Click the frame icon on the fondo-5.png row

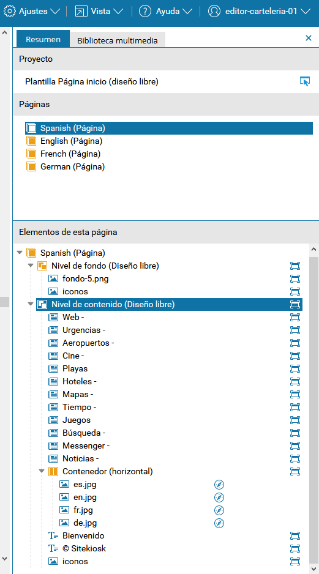(295, 278)
